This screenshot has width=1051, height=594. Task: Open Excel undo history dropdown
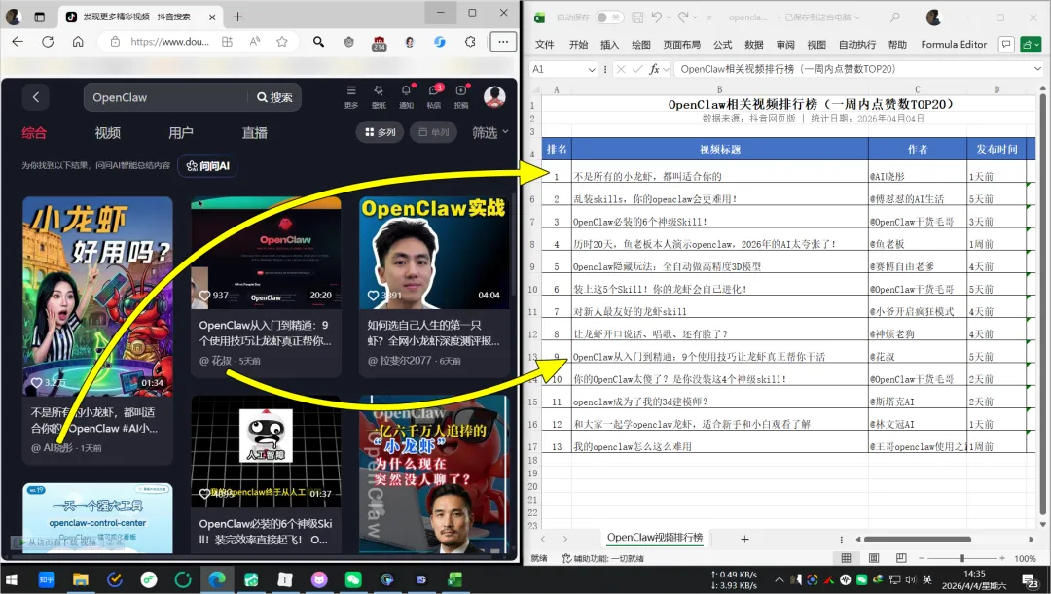[669, 17]
